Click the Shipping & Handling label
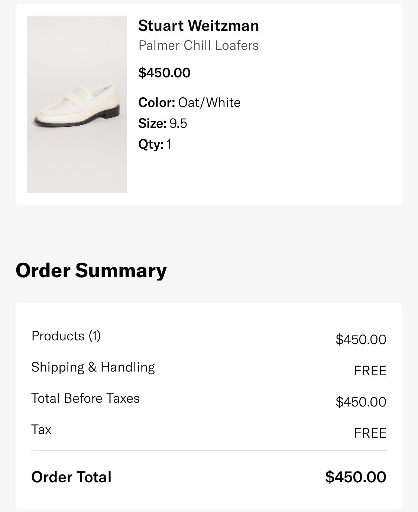Screen dimensions: 418x512 pyautogui.click(x=93, y=367)
